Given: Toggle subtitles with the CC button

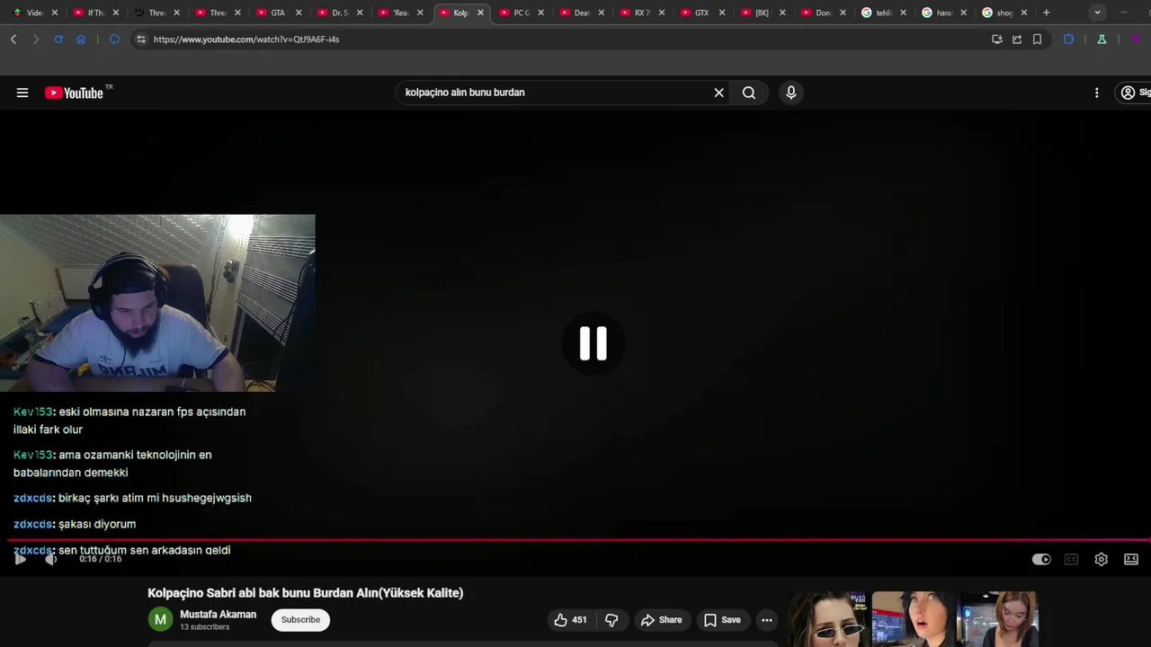Looking at the screenshot, I should click(x=1071, y=559).
